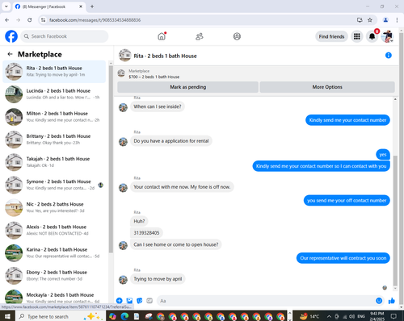Open More Options button
Viewport: 404px width, 321px height.
coord(327,87)
